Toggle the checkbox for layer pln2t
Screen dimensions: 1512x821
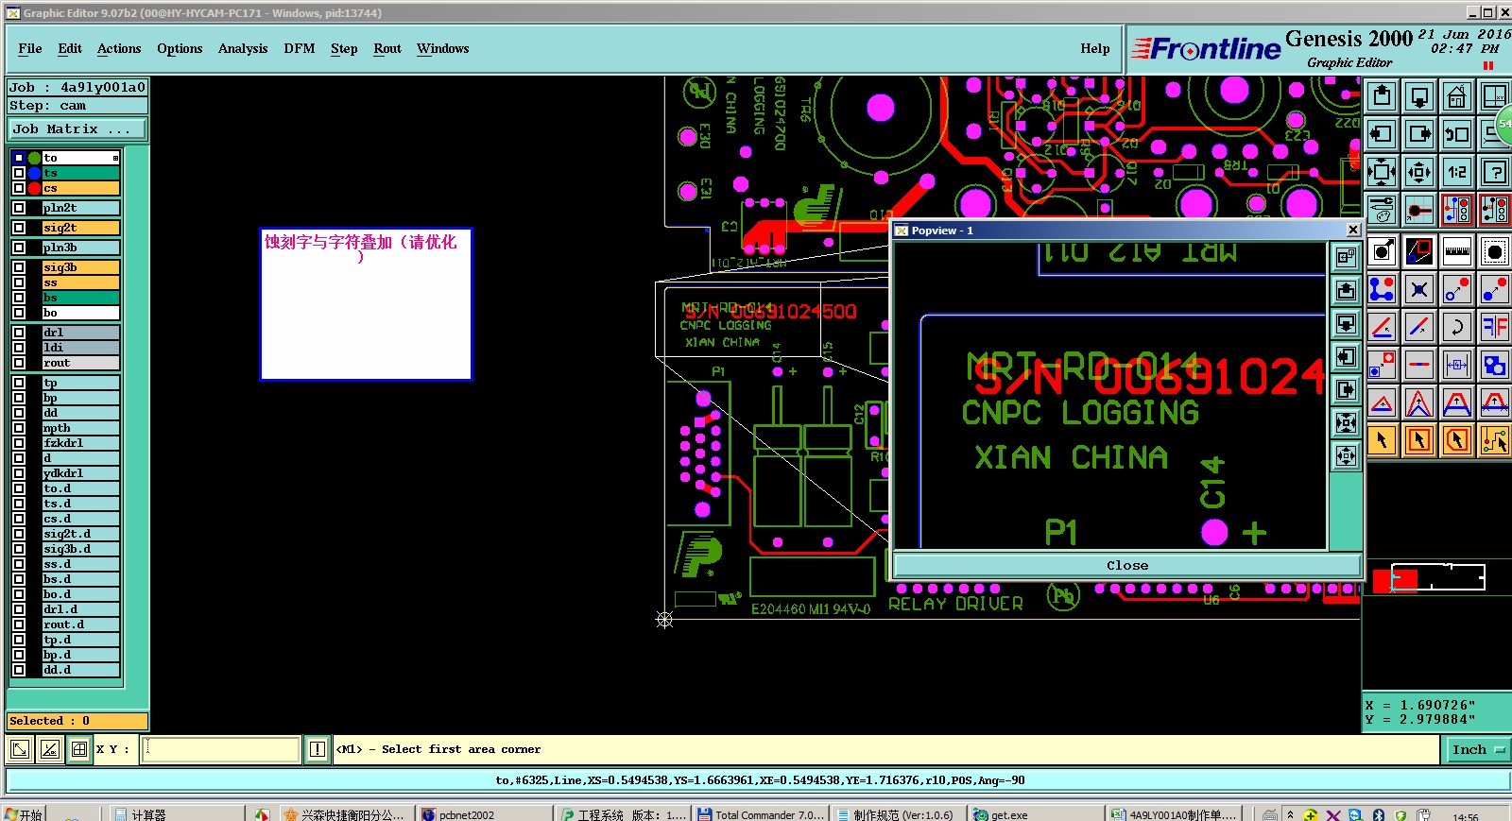click(19, 208)
